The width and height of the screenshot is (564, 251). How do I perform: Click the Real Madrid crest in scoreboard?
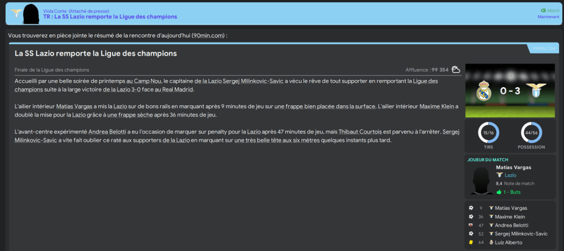(x=484, y=90)
